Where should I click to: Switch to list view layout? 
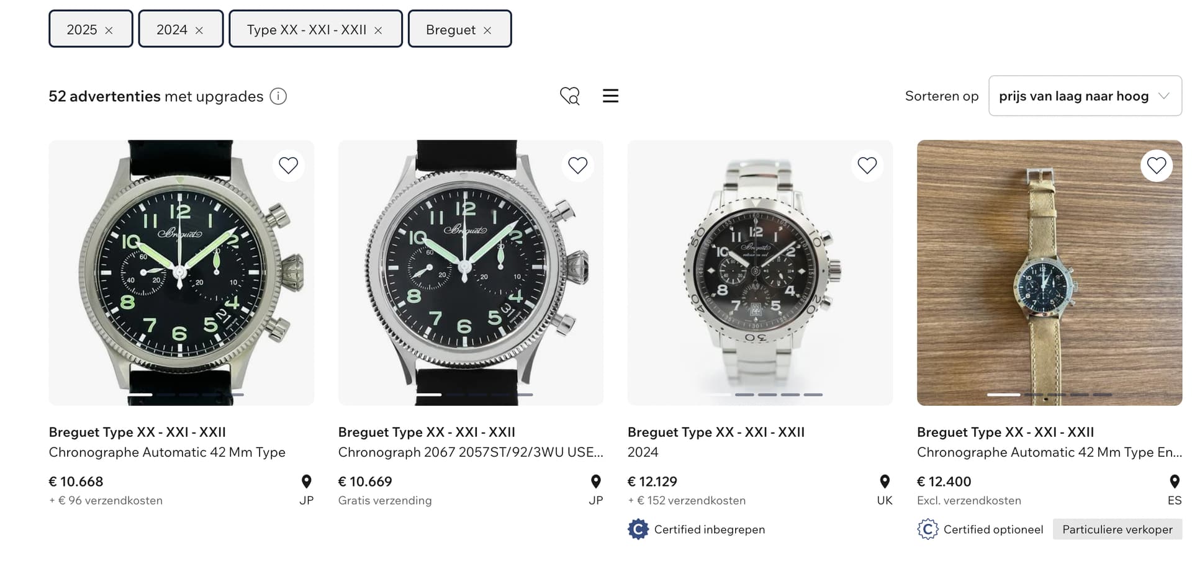[610, 96]
